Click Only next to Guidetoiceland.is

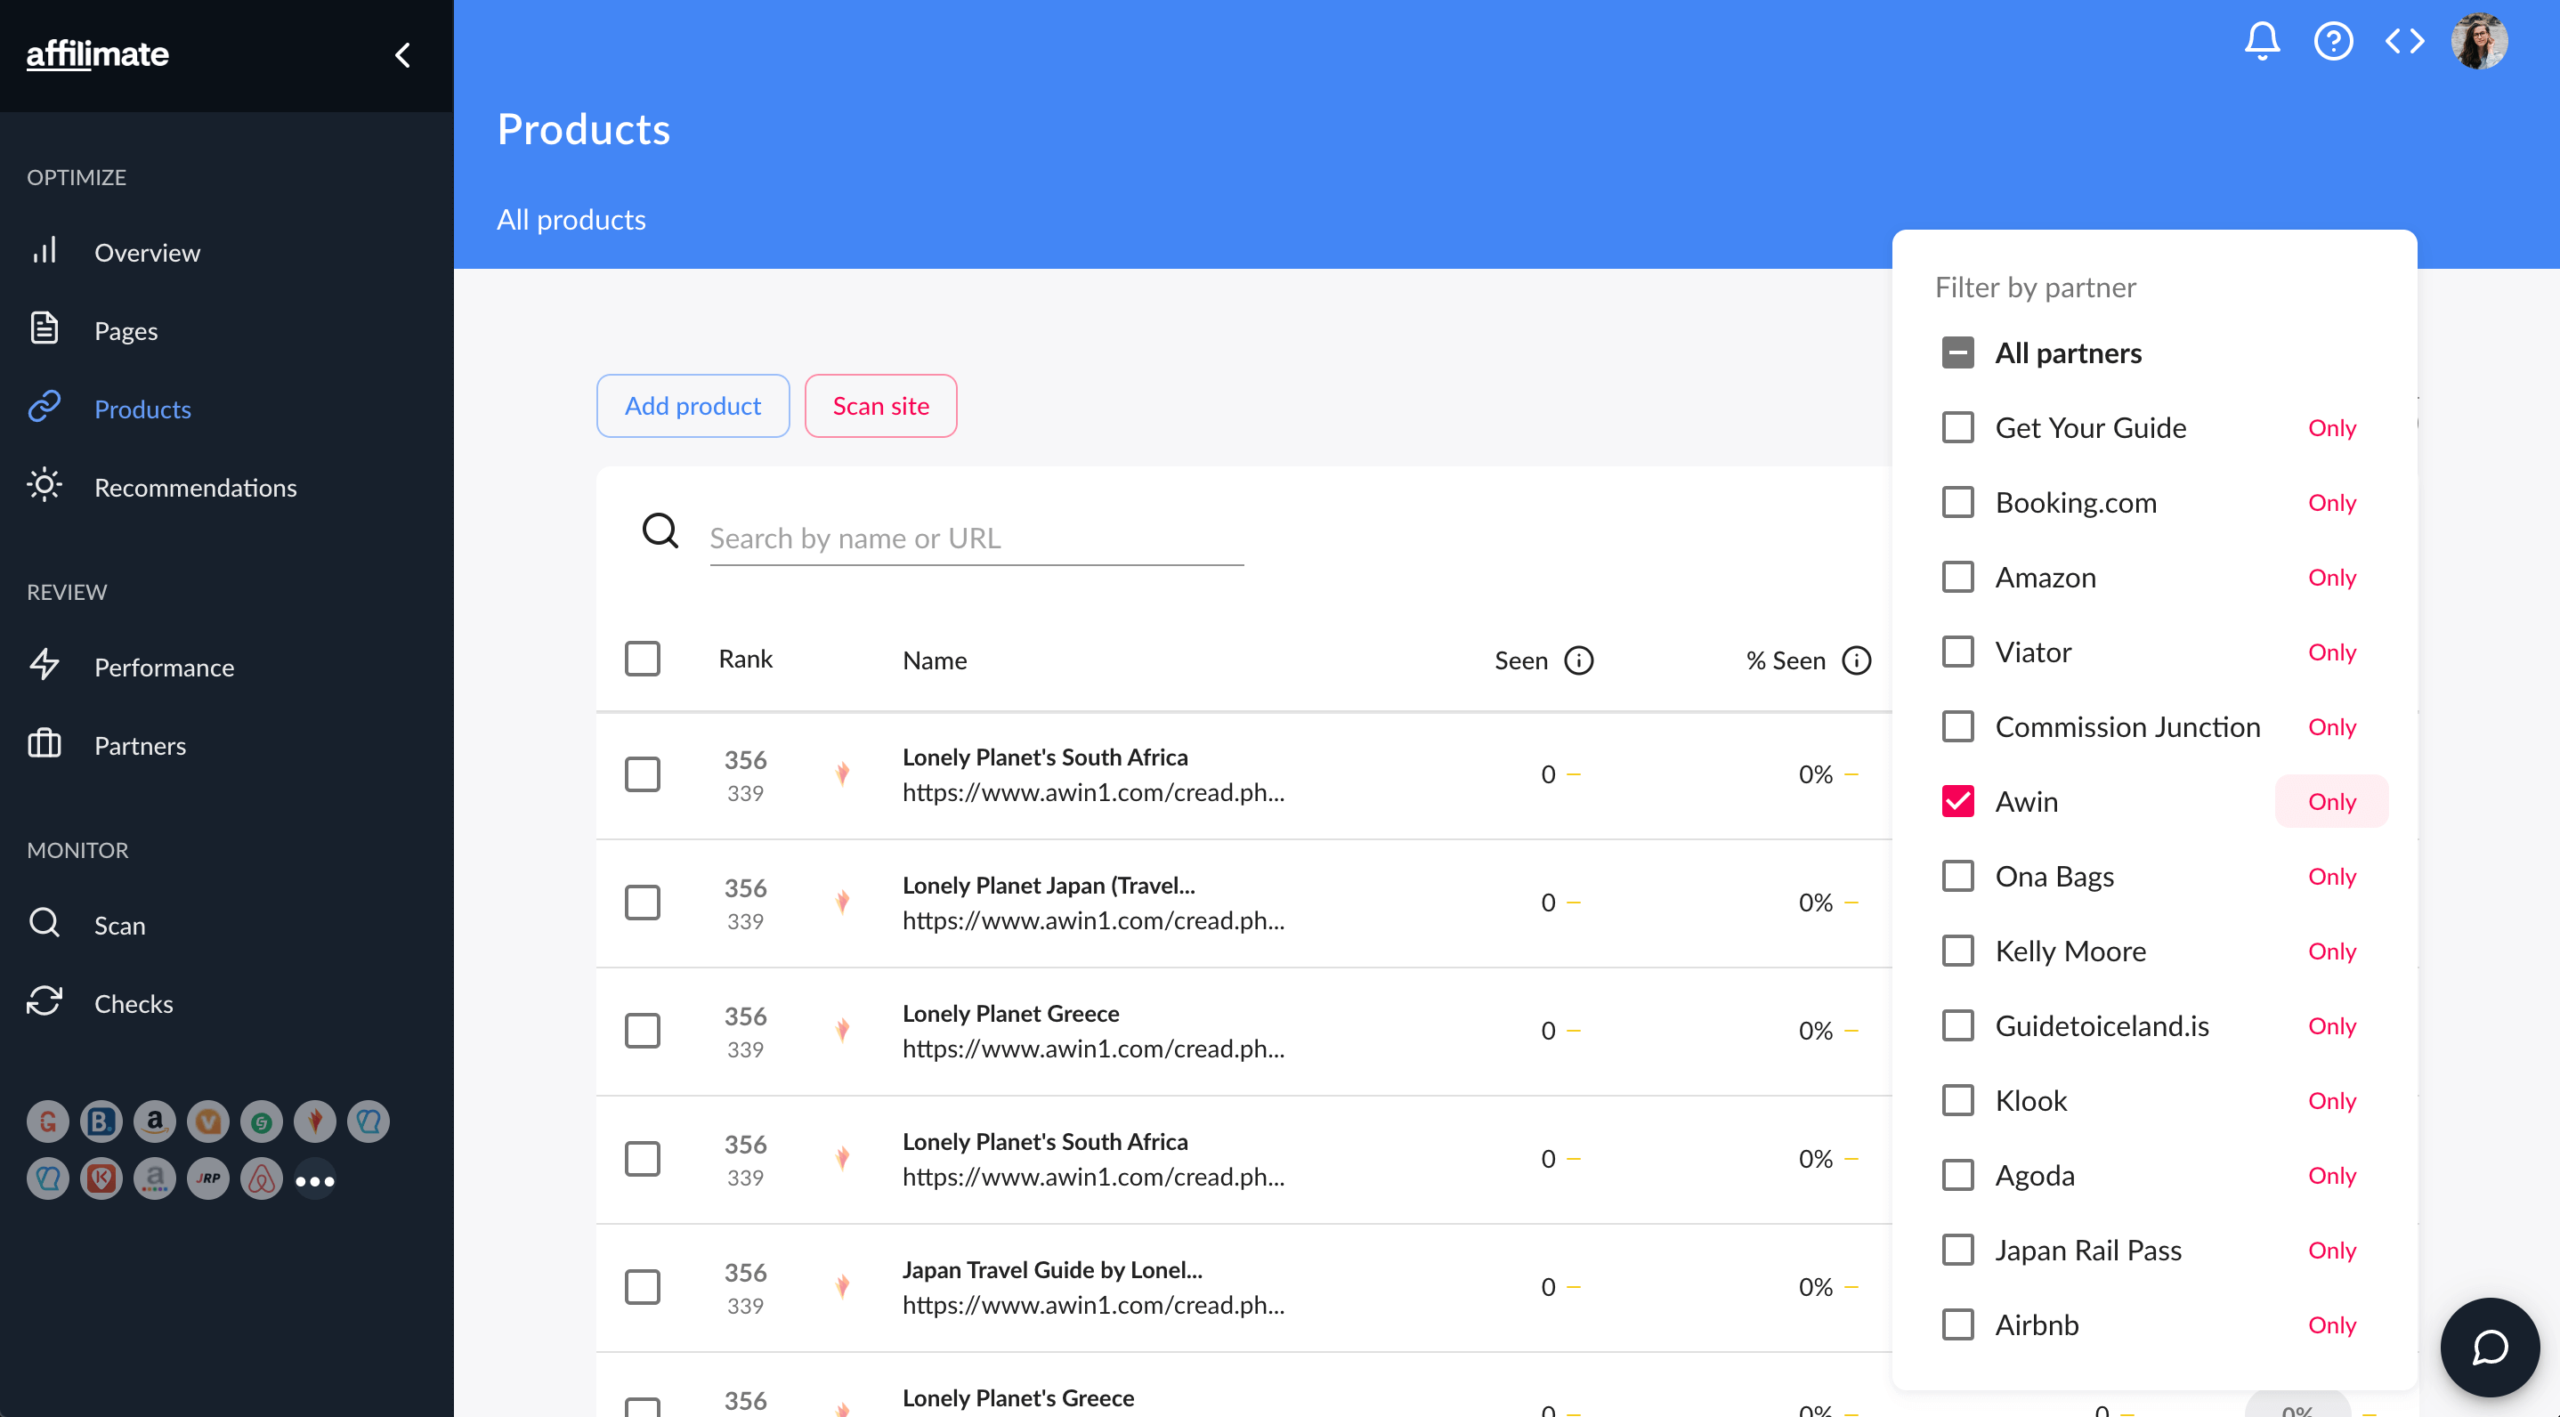2331,1025
